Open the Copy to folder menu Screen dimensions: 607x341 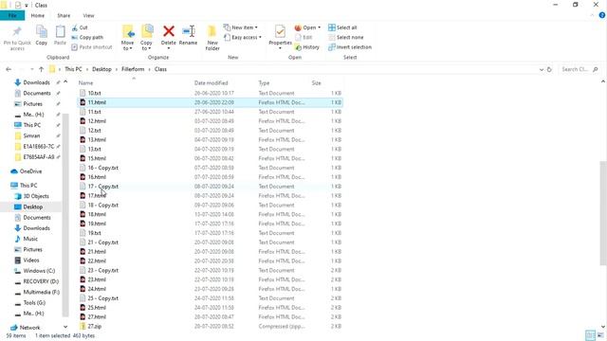(x=146, y=38)
